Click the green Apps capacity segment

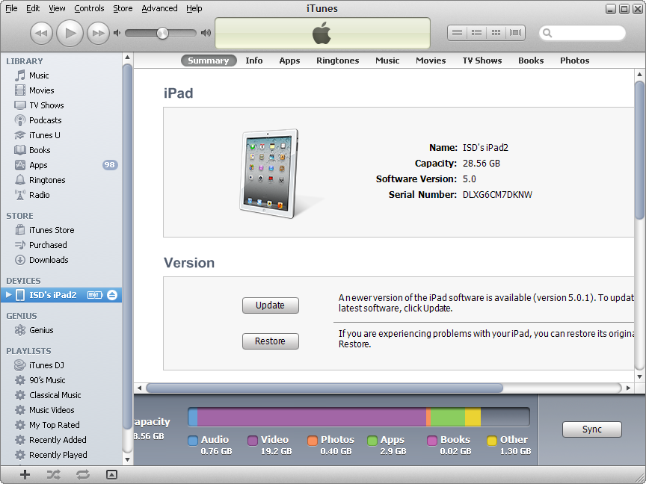click(448, 417)
